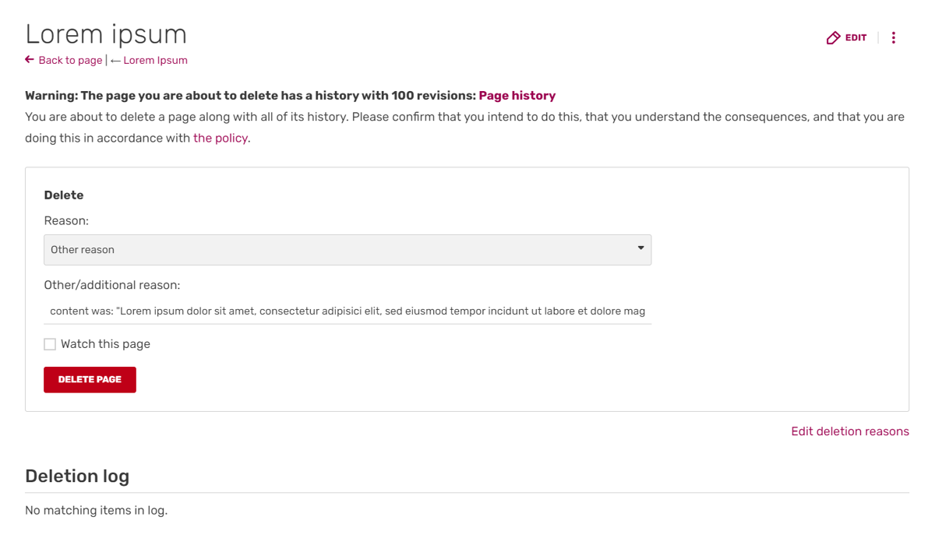Image resolution: width=935 pixels, height=538 pixels.
Task: Open the ← Lorem Ipsum redirect link
Action: (x=150, y=60)
